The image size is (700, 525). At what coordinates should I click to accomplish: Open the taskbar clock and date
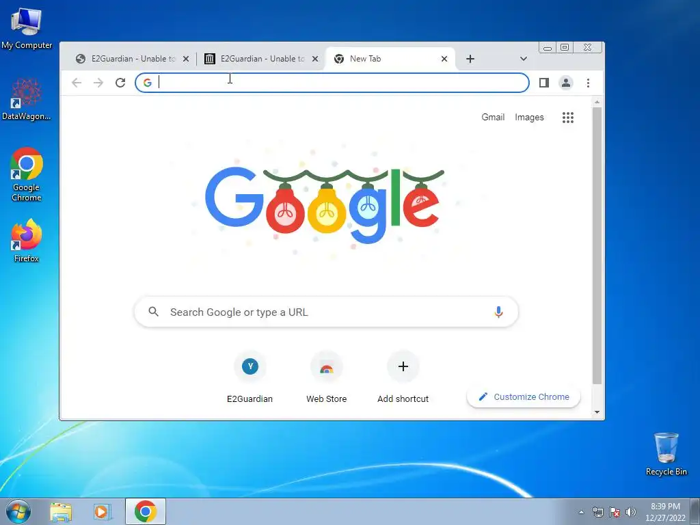click(665, 512)
